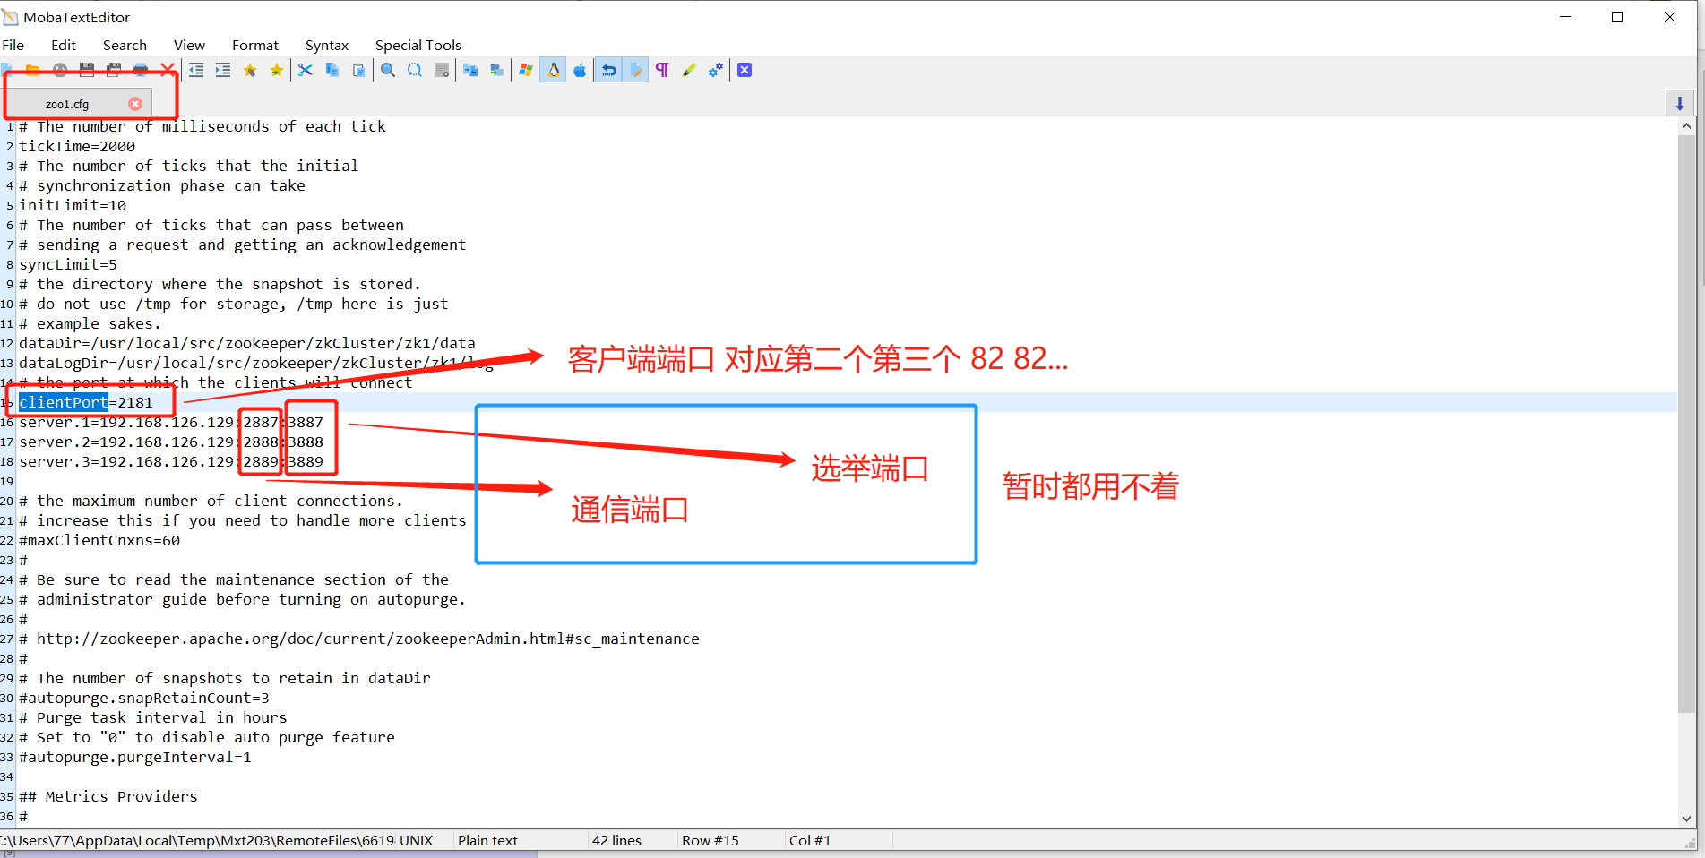
Task: Click Plain text in the status bar
Action: pyautogui.click(x=488, y=840)
